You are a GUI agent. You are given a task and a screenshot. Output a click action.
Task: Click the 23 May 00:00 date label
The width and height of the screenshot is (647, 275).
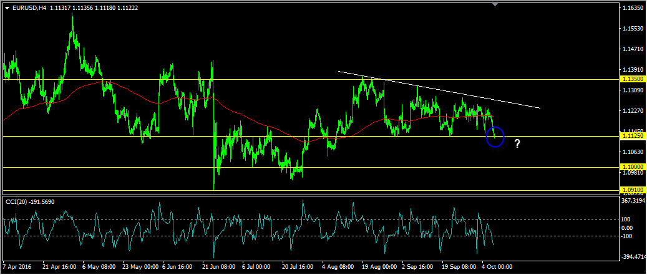tap(141, 267)
